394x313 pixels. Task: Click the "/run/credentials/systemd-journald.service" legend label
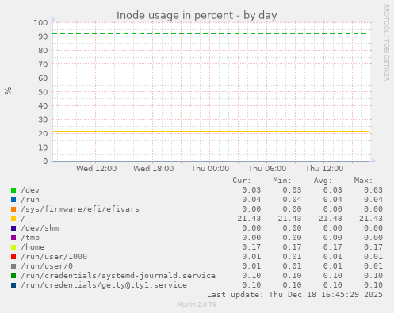point(118,276)
